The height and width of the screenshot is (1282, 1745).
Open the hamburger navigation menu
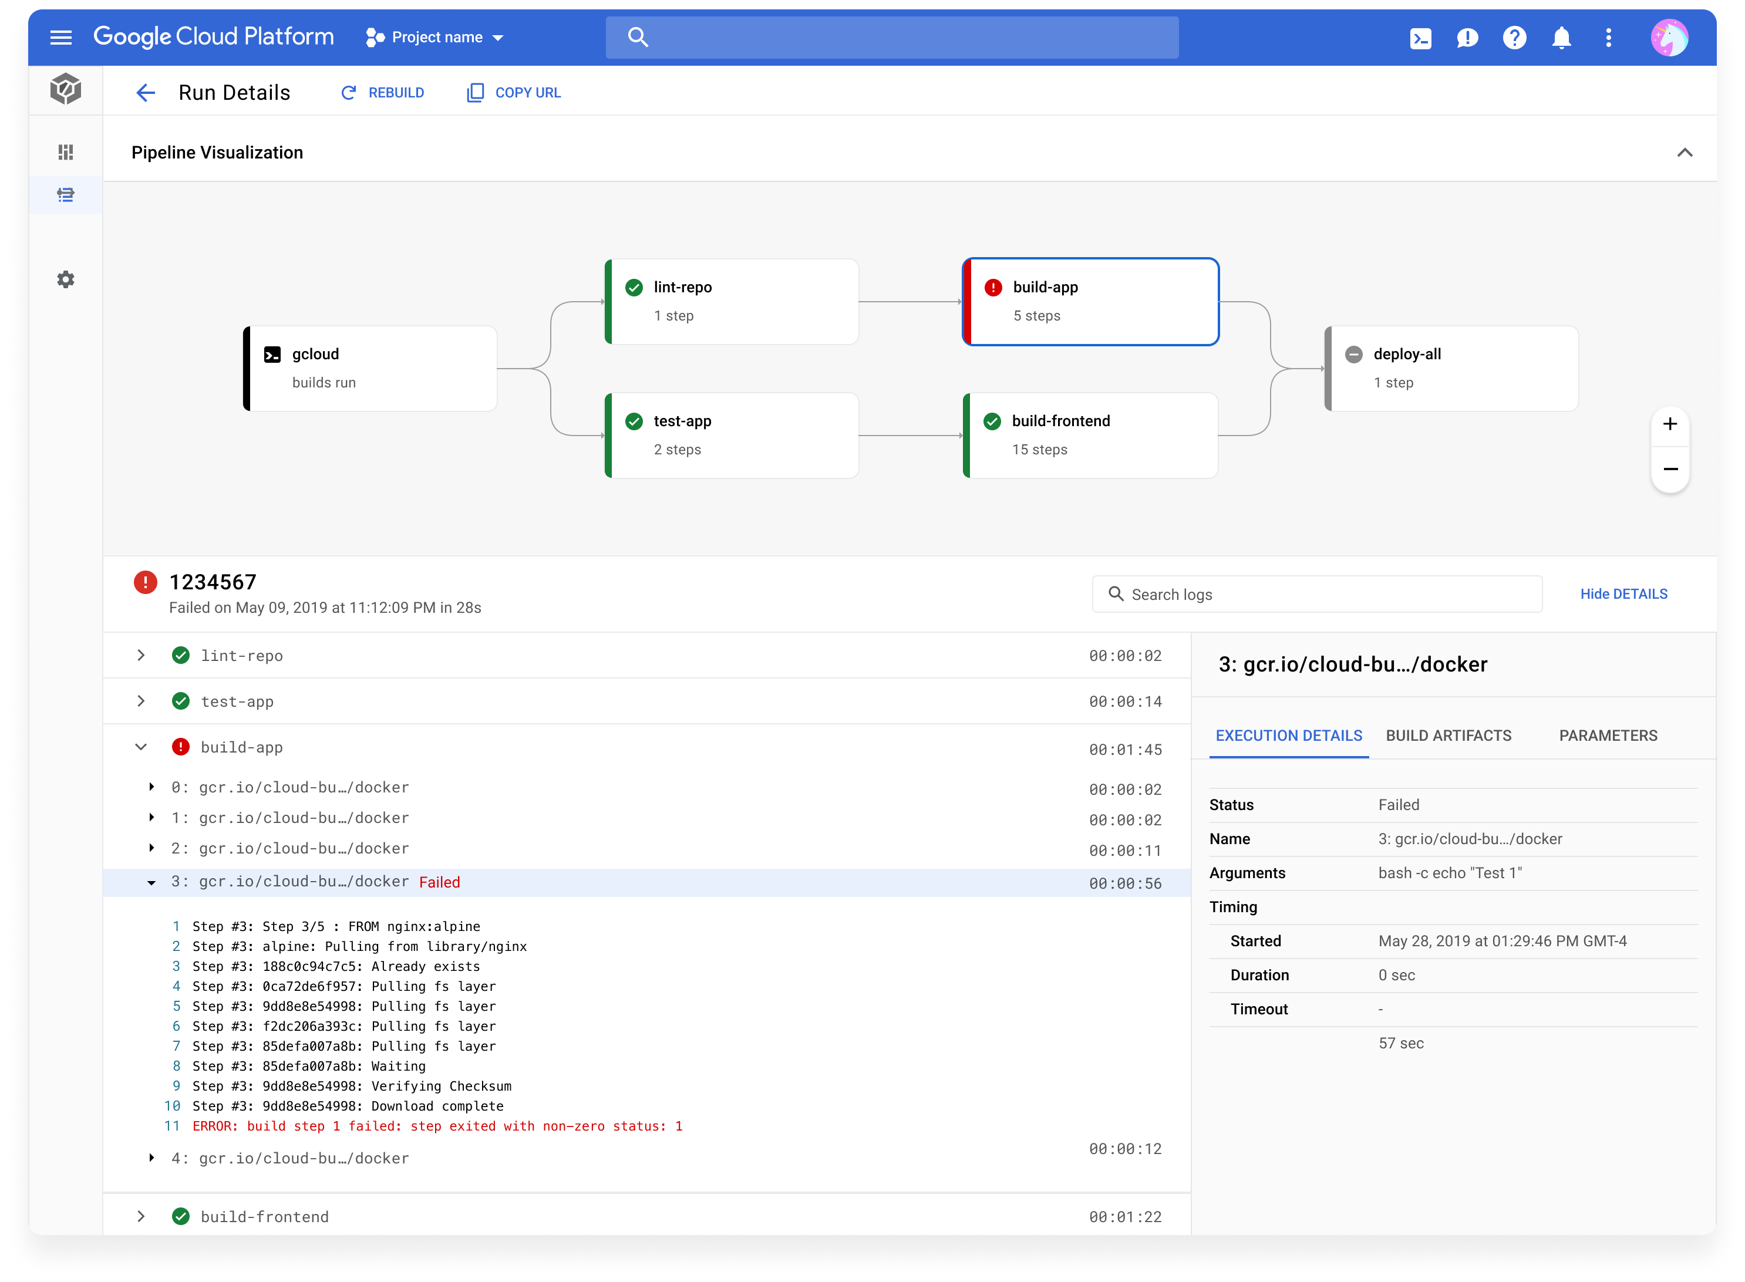tap(60, 37)
